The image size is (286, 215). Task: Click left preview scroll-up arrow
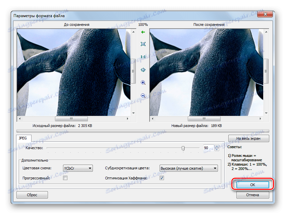tap(133, 32)
